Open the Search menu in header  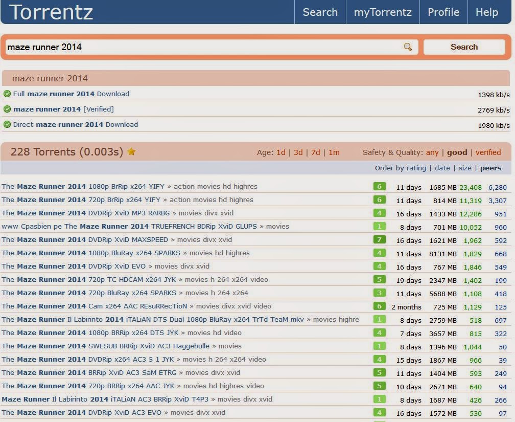(x=320, y=12)
